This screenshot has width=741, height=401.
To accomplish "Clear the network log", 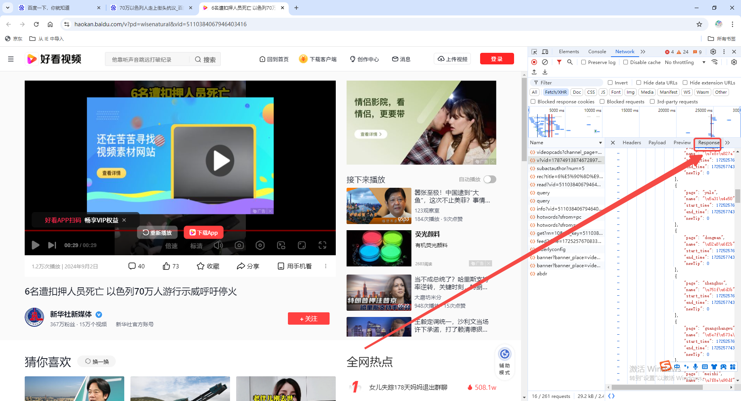I will pyautogui.click(x=545, y=62).
